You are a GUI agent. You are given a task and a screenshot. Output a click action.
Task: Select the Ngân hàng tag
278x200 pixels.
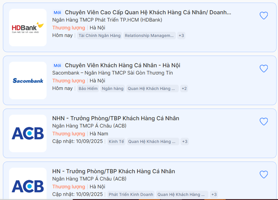coord(113,89)
